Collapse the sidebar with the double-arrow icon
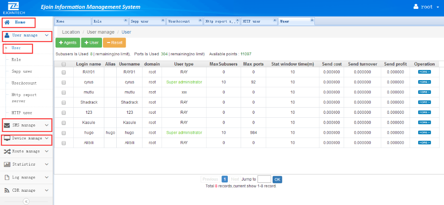The image size is (444, 205). (x=26, y=201)
